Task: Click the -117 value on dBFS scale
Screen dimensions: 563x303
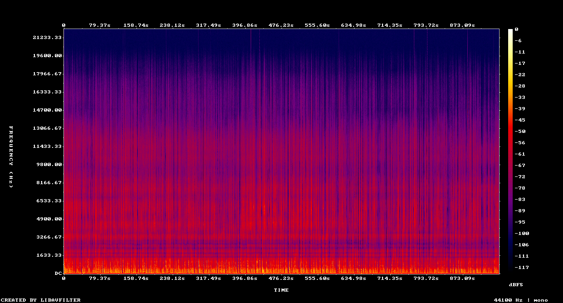Action: coord(519,268)
